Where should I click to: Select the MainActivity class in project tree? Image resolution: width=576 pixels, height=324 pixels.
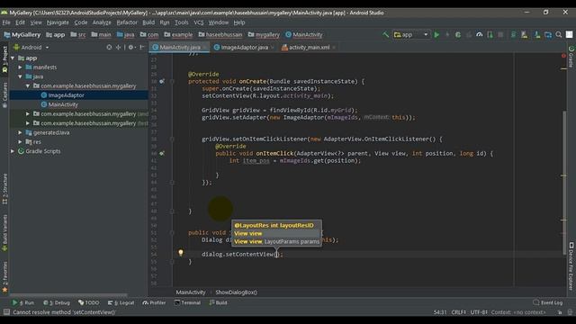[x=63, y=104]
